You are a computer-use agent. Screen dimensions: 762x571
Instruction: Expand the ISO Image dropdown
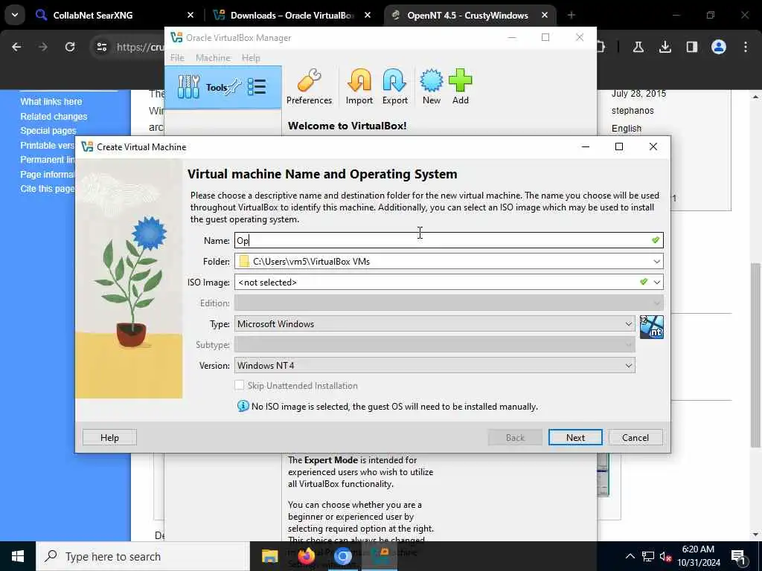coord(657,282)
